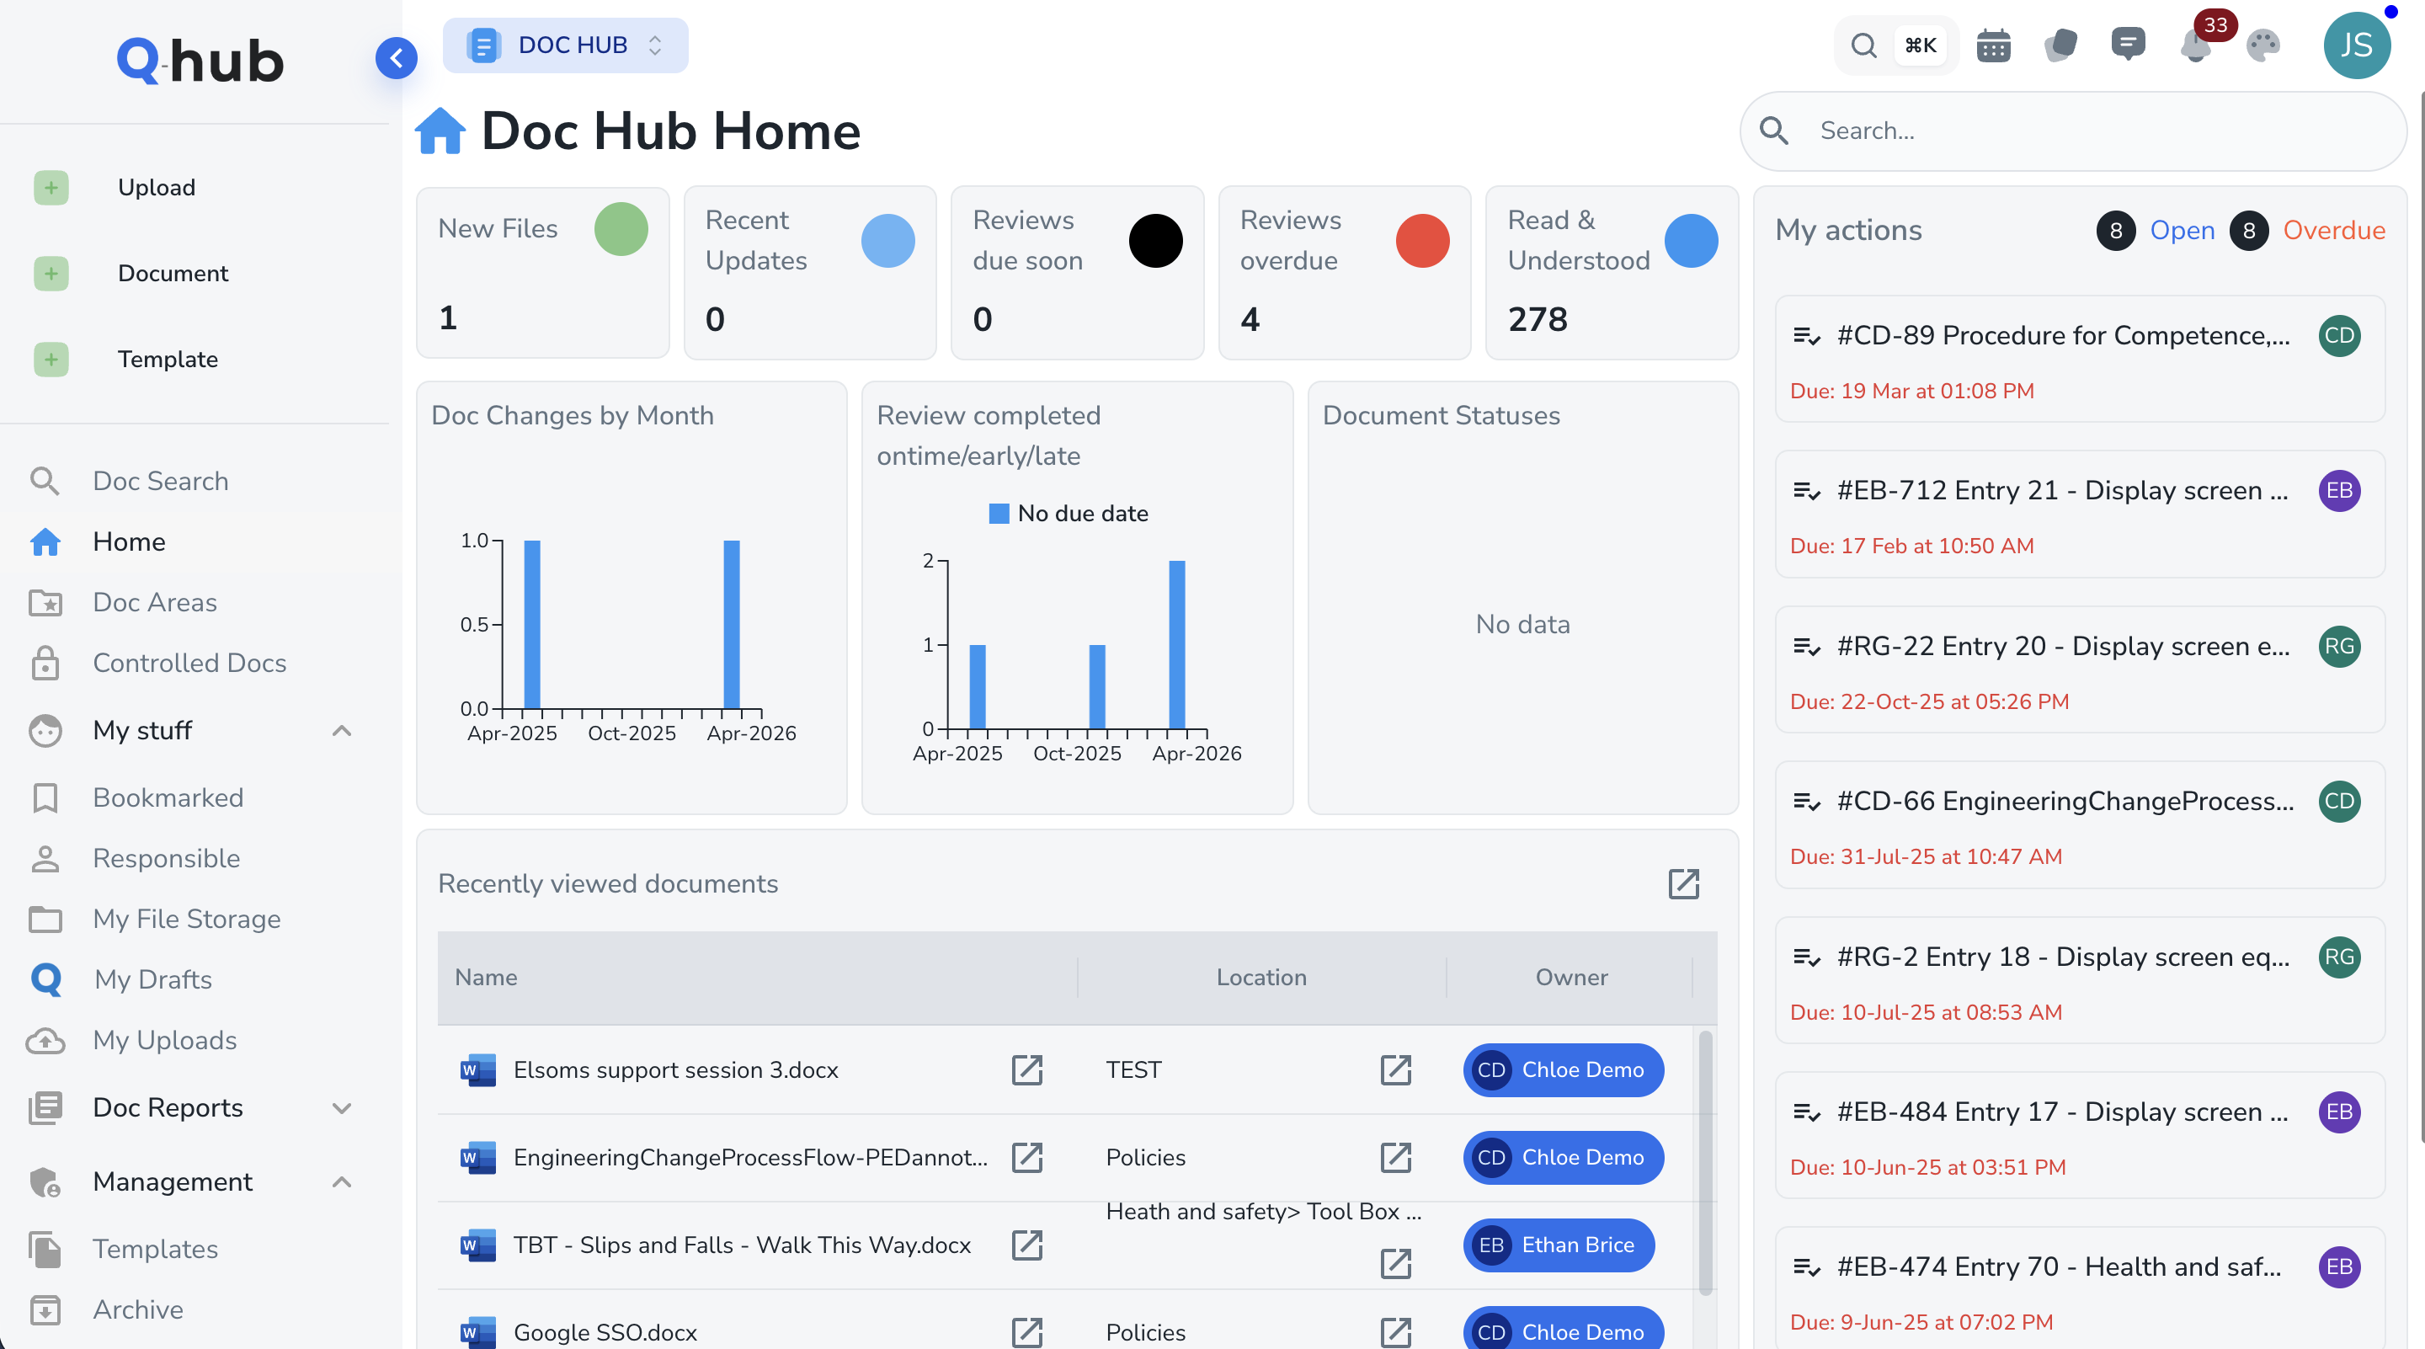Image resolution: width=2425 pixels, height=1349 pixels.
Task: Open Controlled Docs padlock icon
Action: point(45,663)
